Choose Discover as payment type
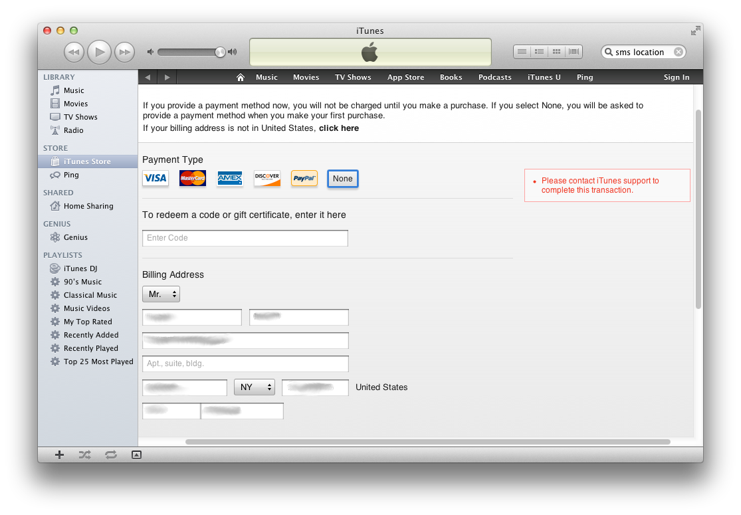Image resolution: width=741 pixels, height=515 pixels. coord(267,178)
